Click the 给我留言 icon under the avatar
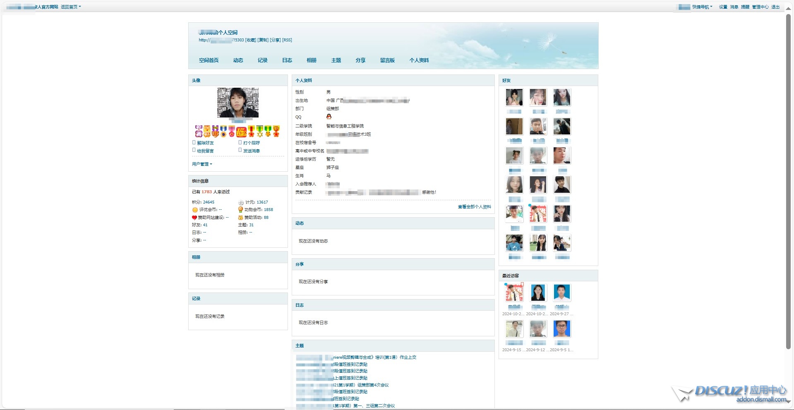This screenshot has width=794, height=410. coord(194,150)
